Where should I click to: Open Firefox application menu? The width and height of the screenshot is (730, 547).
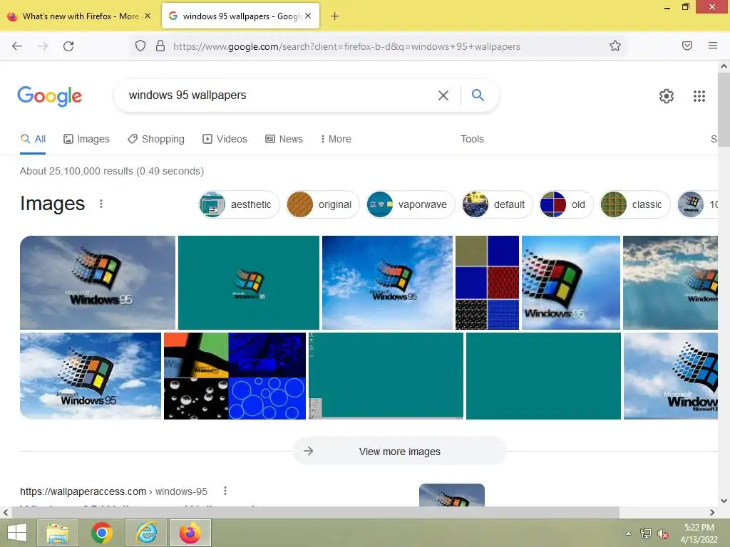[713, 46]
